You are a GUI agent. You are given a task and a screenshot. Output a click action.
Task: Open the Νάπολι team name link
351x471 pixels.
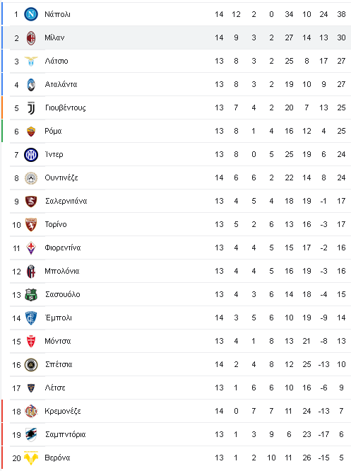pos(57,14)
